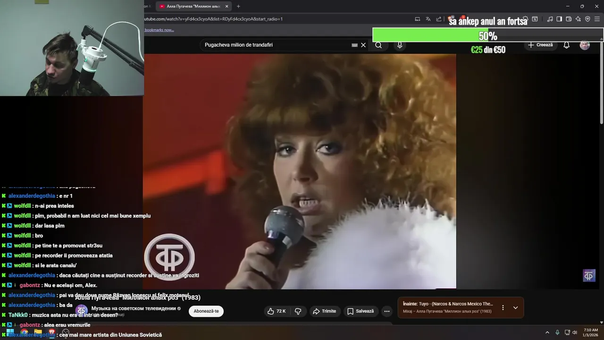Click the taskbar microphone tray icon
The height and width of the screenshot is (340, 604).
tap(557, 332)
